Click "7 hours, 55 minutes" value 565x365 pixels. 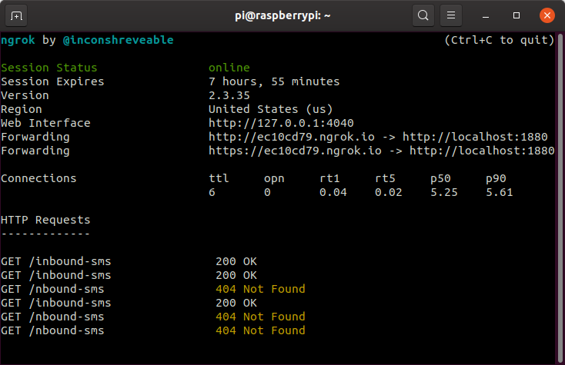[274, 81]
